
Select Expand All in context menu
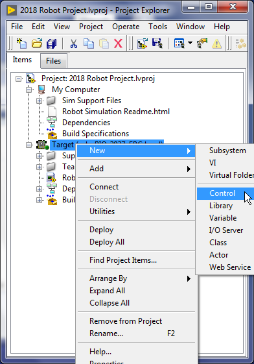136,291
